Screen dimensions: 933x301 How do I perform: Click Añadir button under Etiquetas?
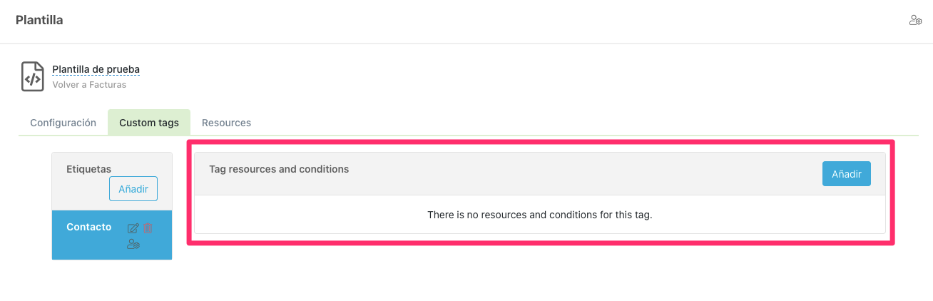pyautogui.click(x=133, y=189)
